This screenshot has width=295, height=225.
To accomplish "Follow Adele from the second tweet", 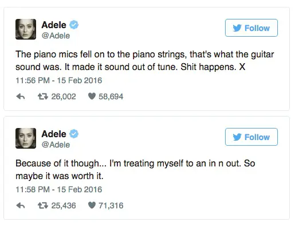I will point(251,137).
